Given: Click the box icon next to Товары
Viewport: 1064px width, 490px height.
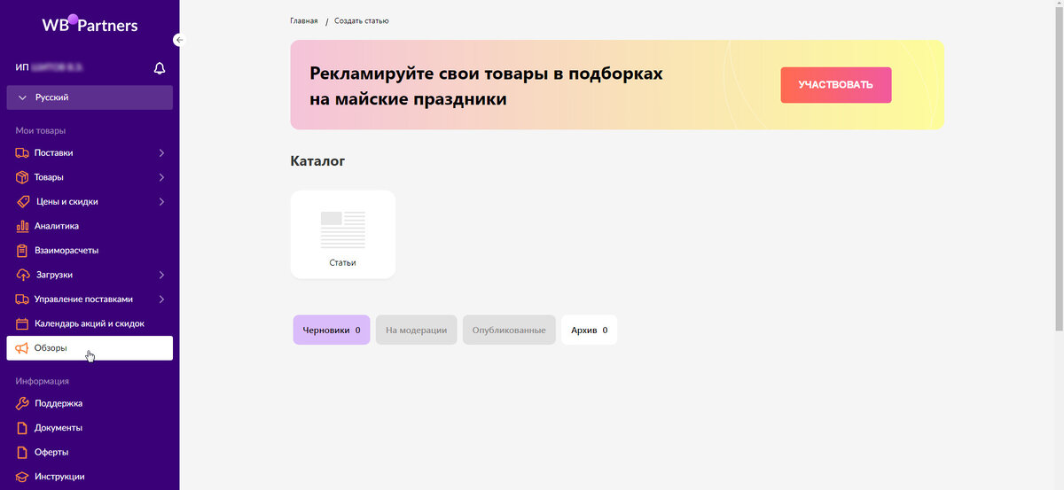Looking at the screenshot, I should click(22, 177).
